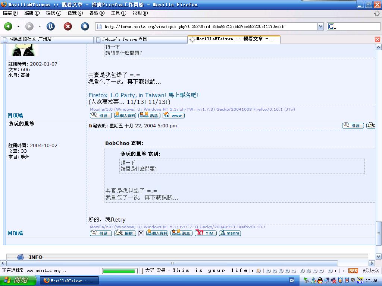The image size is (382, 286).
Task: Click the browser Back arrow button
Action: pyautogui.click(x=8, y=26)
